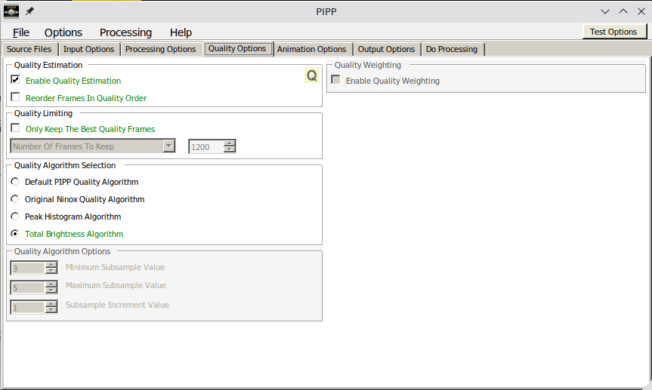Increase the 1200 frames spinner value

230,143
